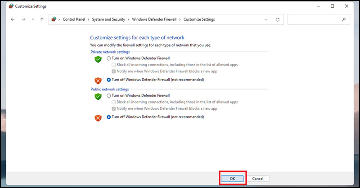Click green shield icon in Public settings
Image resolution: width=360 pixels, height=188 pixels.
(x=98, y=96)
